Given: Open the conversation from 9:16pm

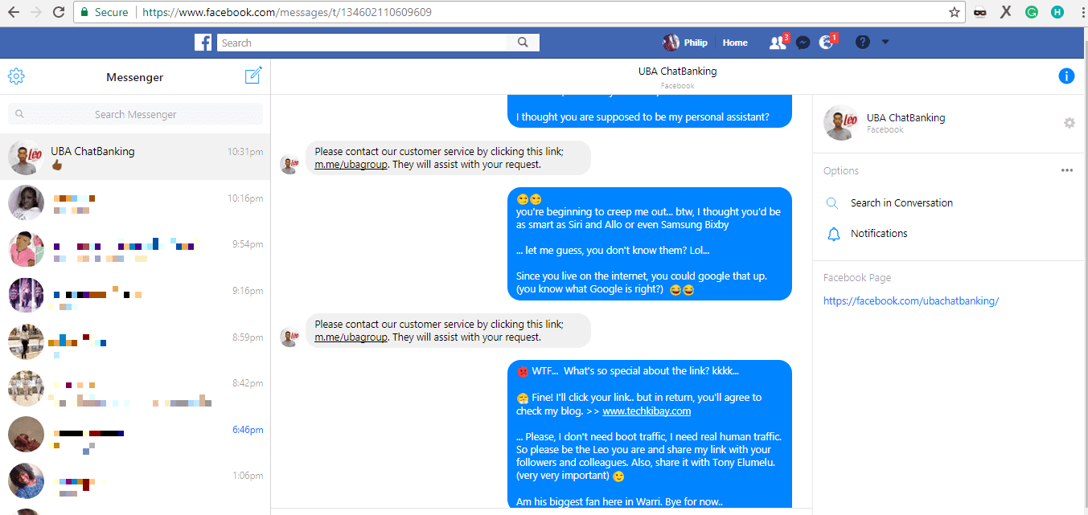Looking at the screenshot, I should 135,296.
